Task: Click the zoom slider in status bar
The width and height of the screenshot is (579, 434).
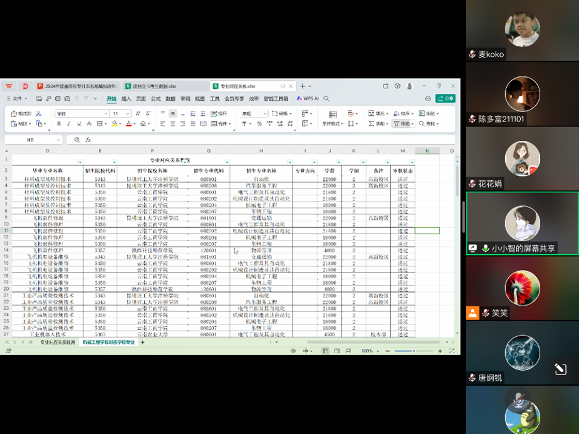Action: (414, 351)
